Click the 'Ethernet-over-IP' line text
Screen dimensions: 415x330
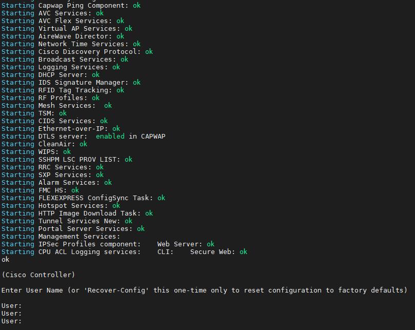coord(61,129)
